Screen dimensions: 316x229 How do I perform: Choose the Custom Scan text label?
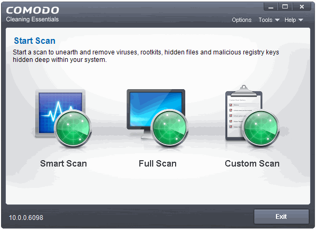click(x=252, y=163)
